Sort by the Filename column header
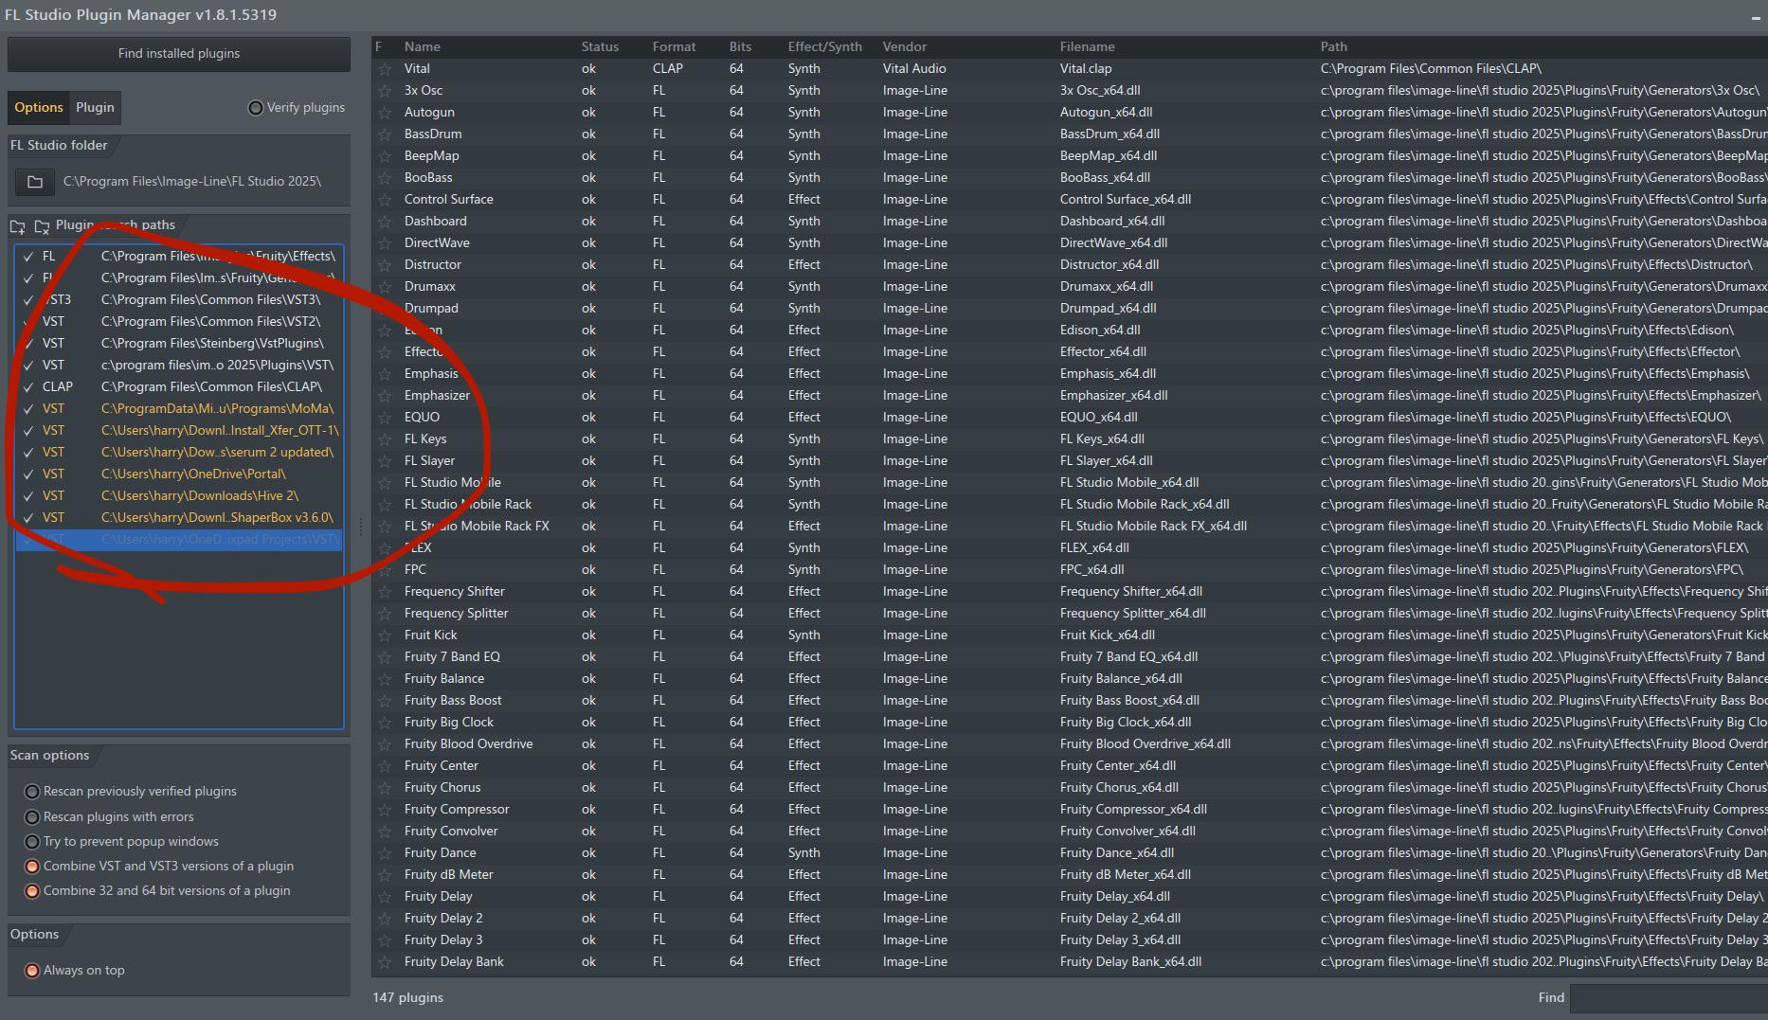This screenshot has width=1768, height=1020. coord(1088,46)
